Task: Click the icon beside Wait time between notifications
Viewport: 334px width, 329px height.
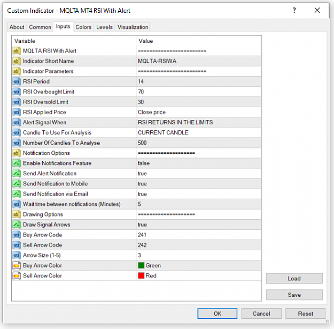Action: pos(17,204)
